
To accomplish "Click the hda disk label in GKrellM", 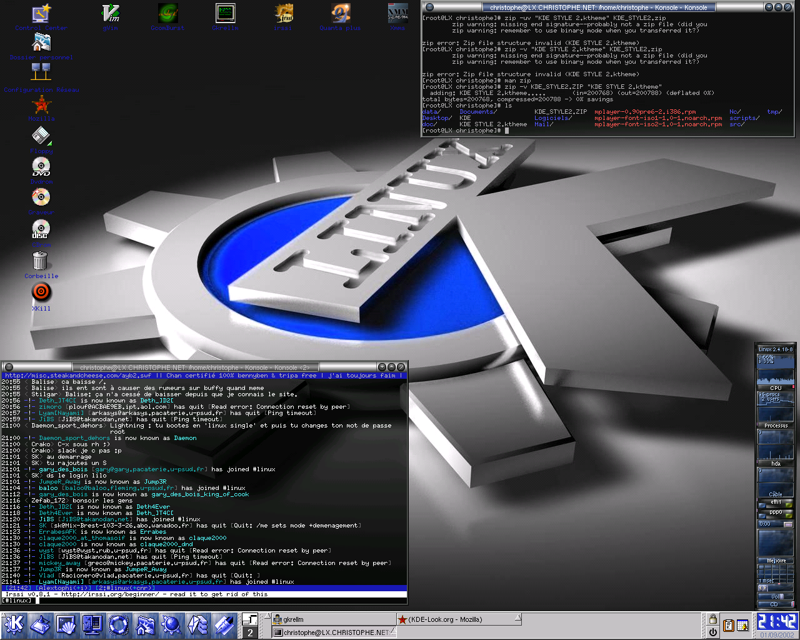I will (776, 464).
